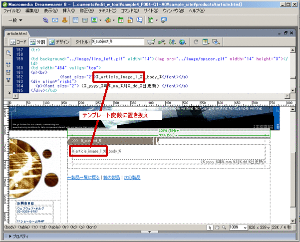The height and width of the screenshot is (242, 300).
Task: Open the 826 x 339 window size dropdown
Action: point(259,228)
